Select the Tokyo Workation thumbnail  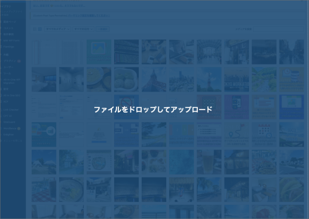236,79
